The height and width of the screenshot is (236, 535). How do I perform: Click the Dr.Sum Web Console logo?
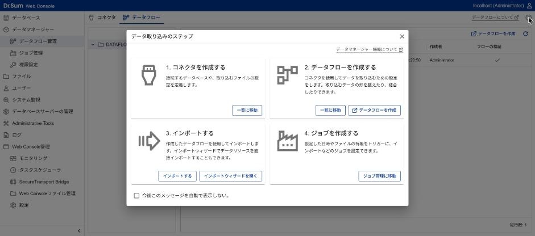pos(28,6)
